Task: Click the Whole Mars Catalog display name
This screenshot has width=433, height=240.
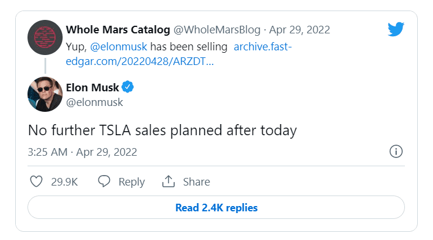Action: tap(117, 29)
